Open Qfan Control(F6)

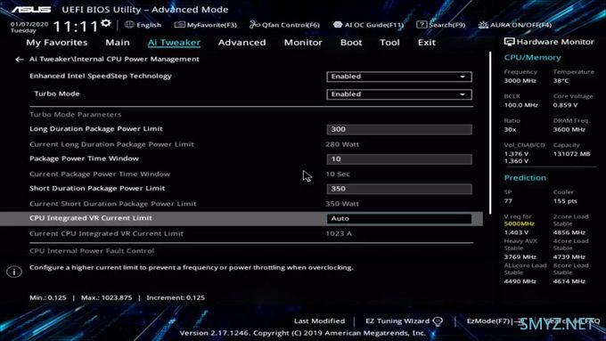pos(284,25)
